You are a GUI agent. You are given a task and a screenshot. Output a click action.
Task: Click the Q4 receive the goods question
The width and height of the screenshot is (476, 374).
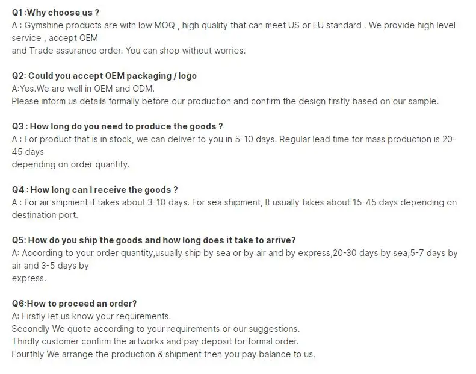click(94, 190)
